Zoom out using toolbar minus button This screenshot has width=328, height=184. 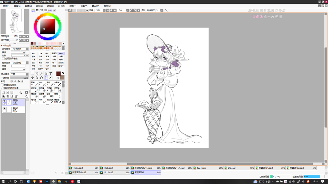click(108, 10)
